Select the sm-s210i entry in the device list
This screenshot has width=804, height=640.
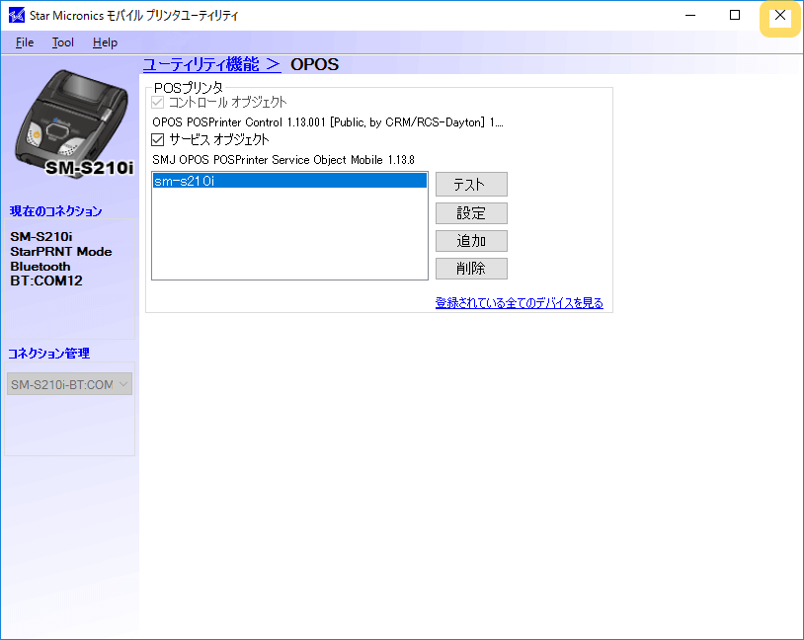click(x=288, y=181)
